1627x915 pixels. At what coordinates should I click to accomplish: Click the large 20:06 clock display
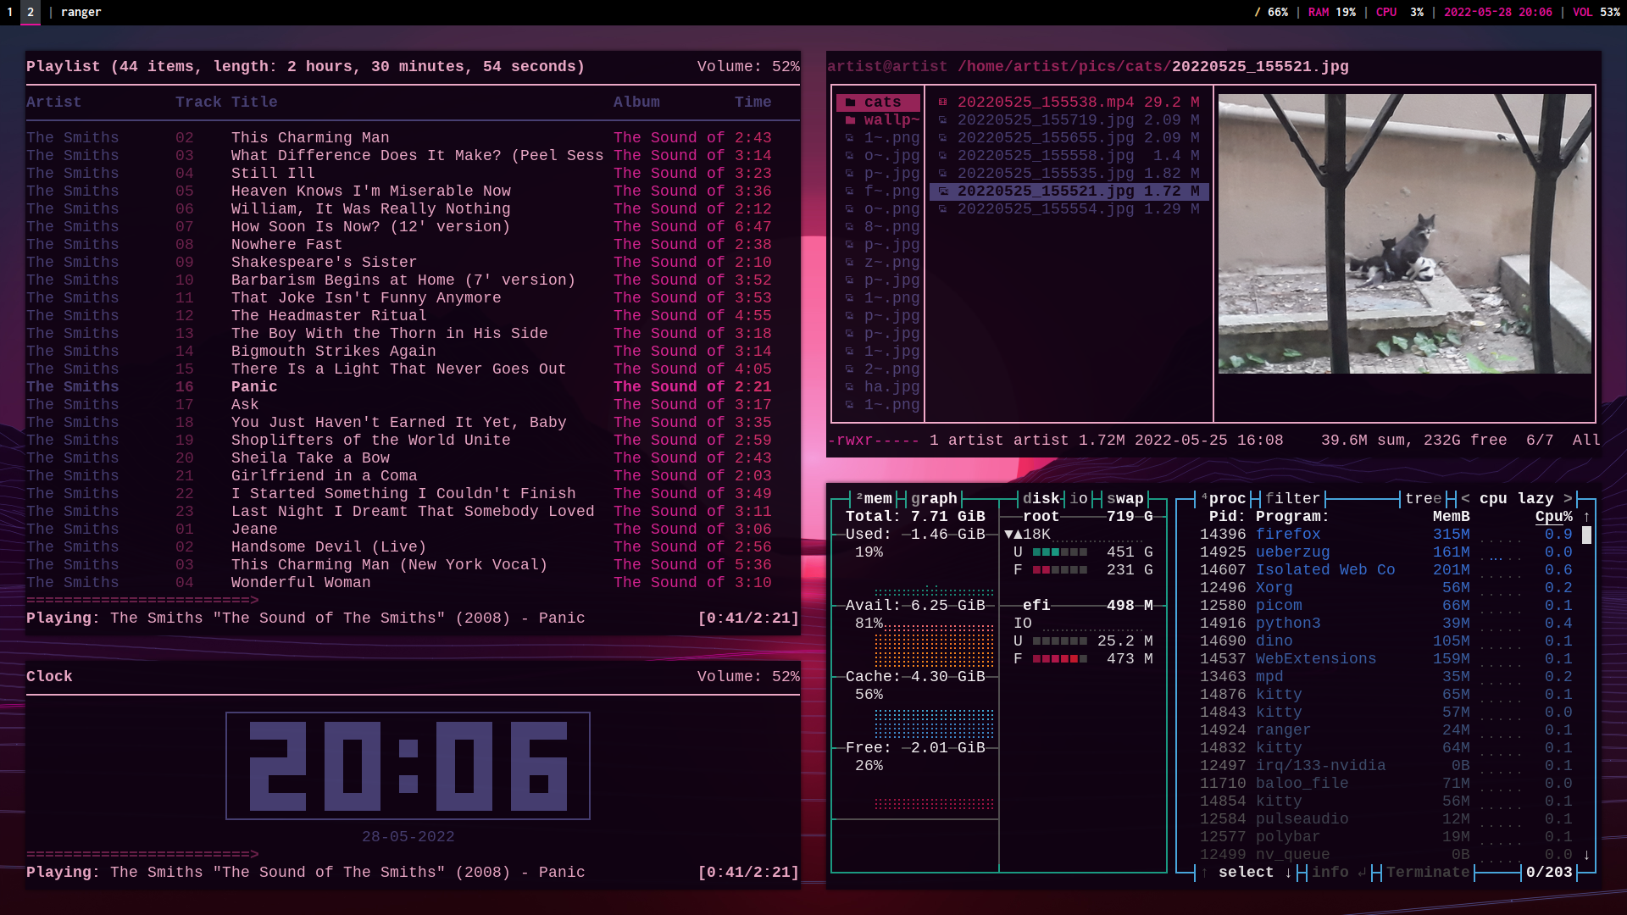tap(408, 766)
